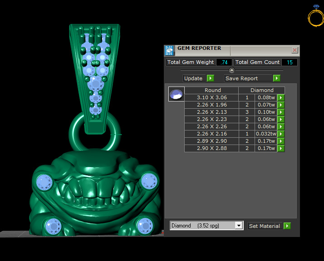Select the 2.26 X 2.23 size cell
Viewport: 324px width, 261px height.
click(211, 119)
